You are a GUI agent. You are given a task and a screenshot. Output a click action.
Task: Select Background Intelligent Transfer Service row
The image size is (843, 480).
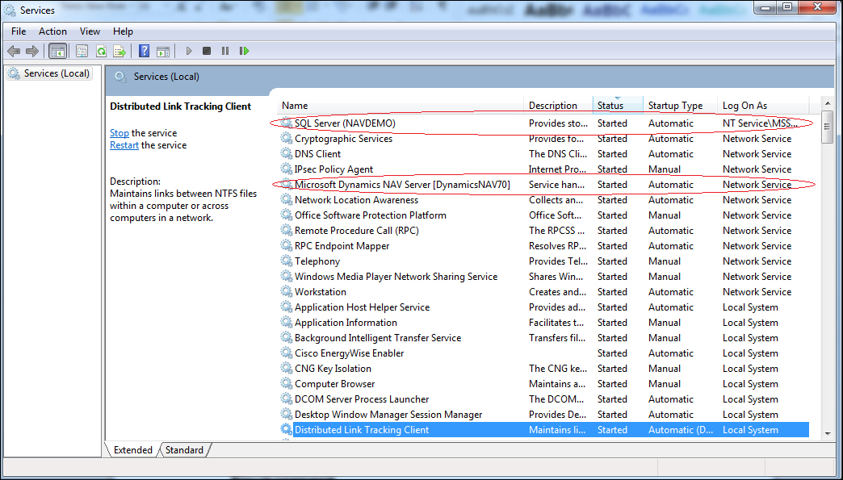(x=543, y=338)
